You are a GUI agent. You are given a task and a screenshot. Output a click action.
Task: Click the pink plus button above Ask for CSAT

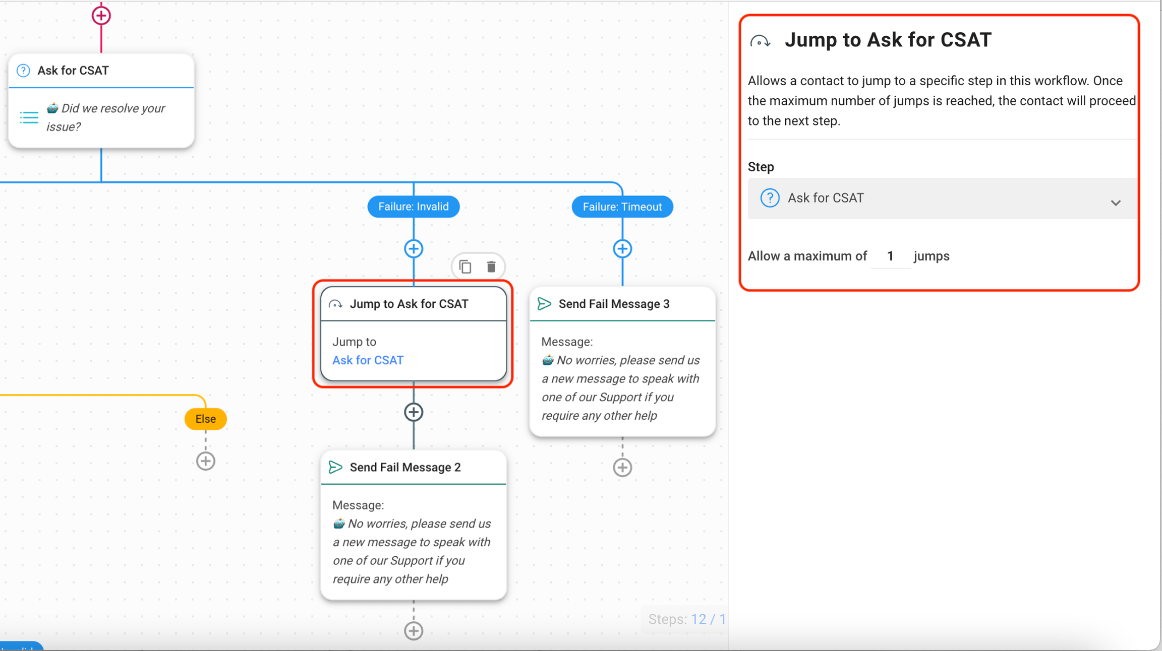pyautogui.click(x=101, y=15)
